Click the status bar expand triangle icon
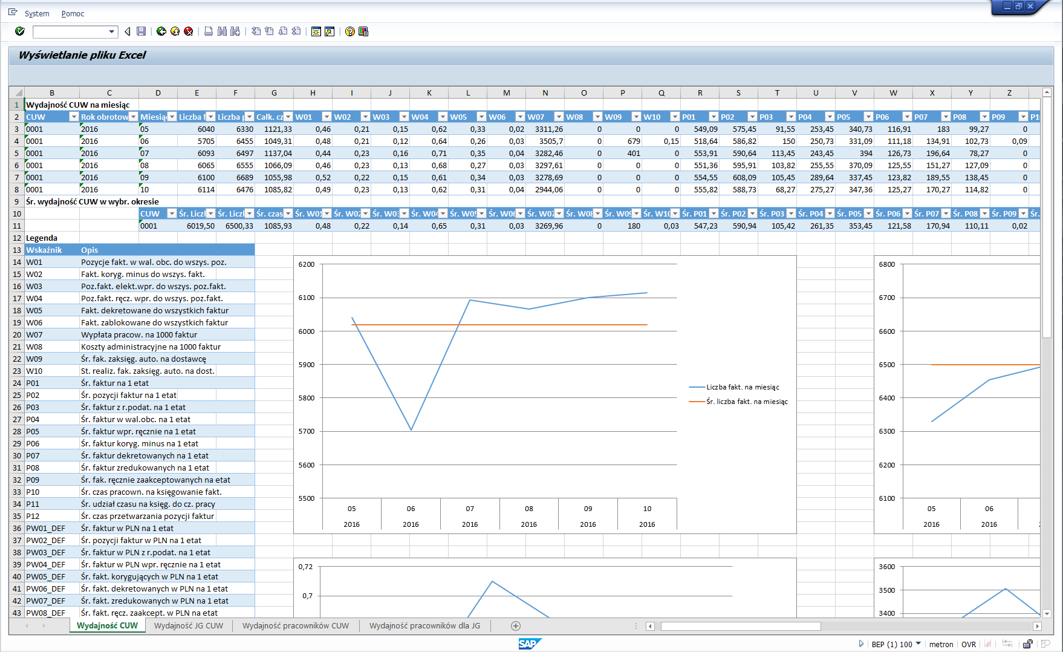This screenshot has height=652, width=1063. [x=861, y=644]
